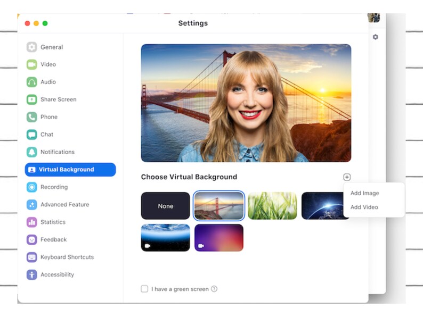
Task: Click the green screen help question icon
Action: (x=214, y=289)
